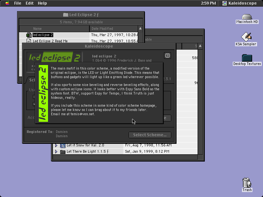Expand the Let it Snow for Kal. 2.0 item
The width and height of the screenshot is (263, 197).
tap(56, 145)
